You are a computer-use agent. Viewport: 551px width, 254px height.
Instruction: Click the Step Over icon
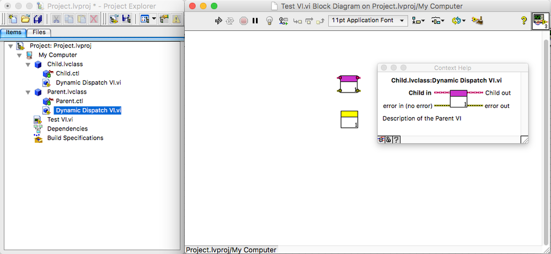tap(309, 21)
